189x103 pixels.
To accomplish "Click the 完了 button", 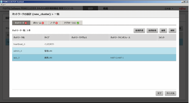I will [159, 93].
